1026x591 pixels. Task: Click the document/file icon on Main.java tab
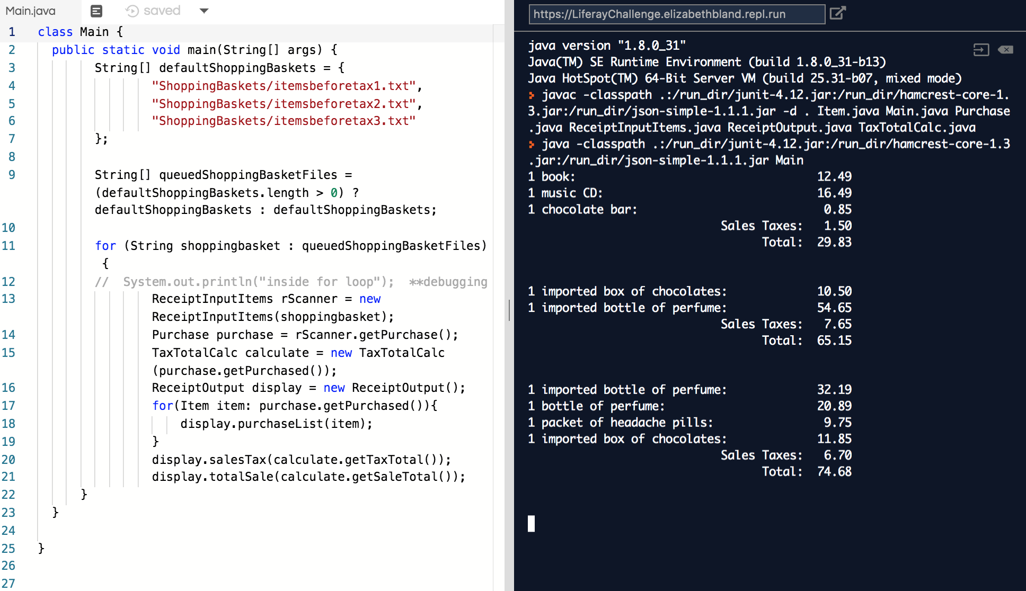pyautogui.click(x=96, y=10)
